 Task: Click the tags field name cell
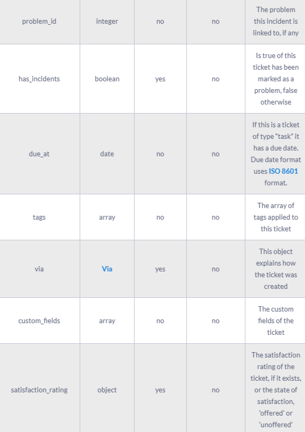point(39,217)
